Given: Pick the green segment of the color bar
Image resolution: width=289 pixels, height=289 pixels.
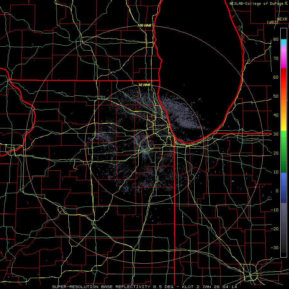Looking at the screenshot, I should point(284,152).
